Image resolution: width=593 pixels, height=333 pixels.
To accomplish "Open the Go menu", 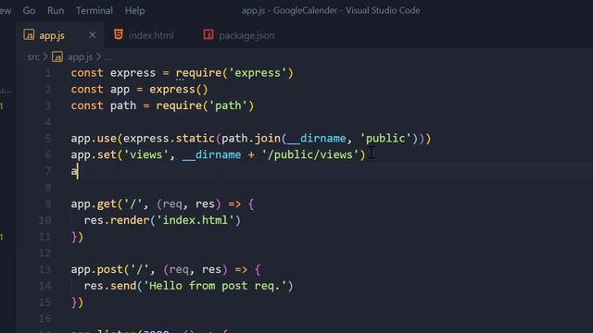I will [x=29, y=10].
